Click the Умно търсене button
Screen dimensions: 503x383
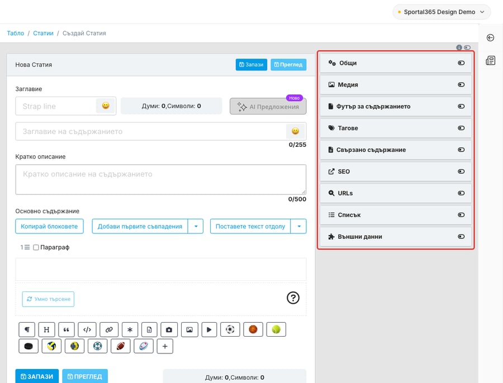48,299
